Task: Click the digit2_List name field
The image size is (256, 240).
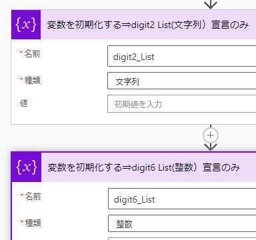Action: click(182, 56)
